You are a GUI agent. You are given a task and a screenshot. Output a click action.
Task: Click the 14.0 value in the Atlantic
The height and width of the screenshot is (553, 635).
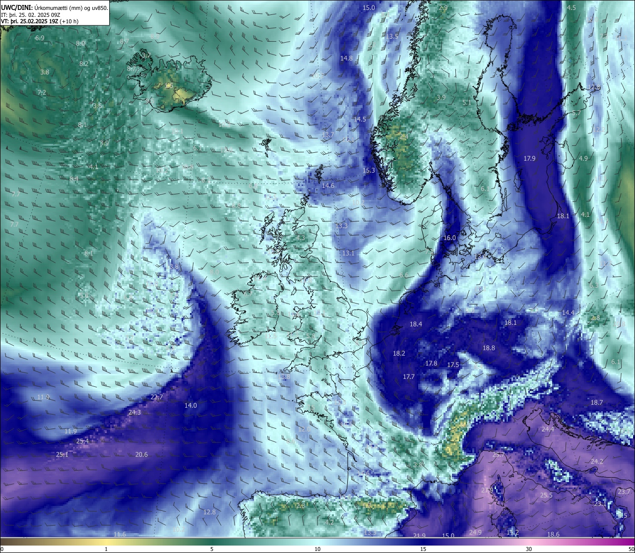[x=190, y=406]
